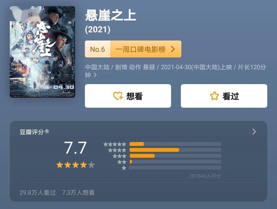View 7.3万人想看 list
This screenshot has height=209, width=277.
(x=78, y=192)
